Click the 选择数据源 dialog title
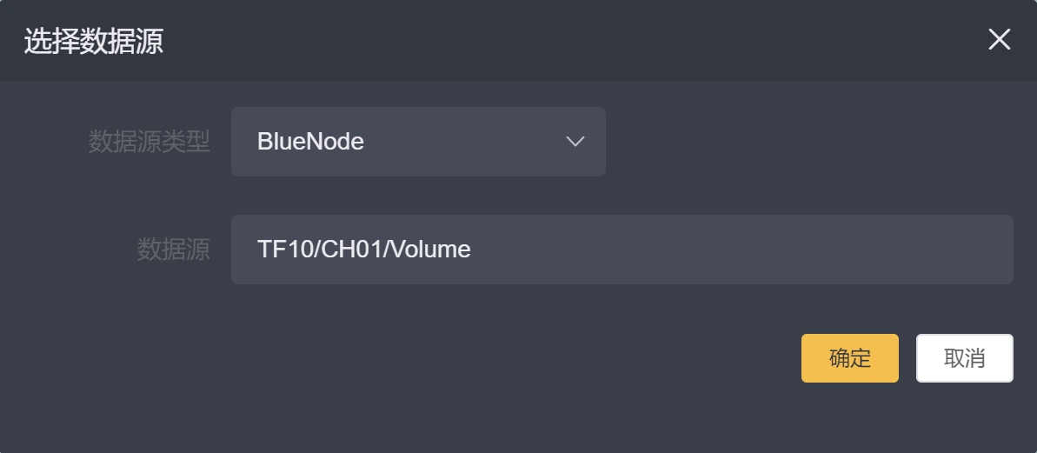The height and width of the screenshot is (453, 1037). 93,41
